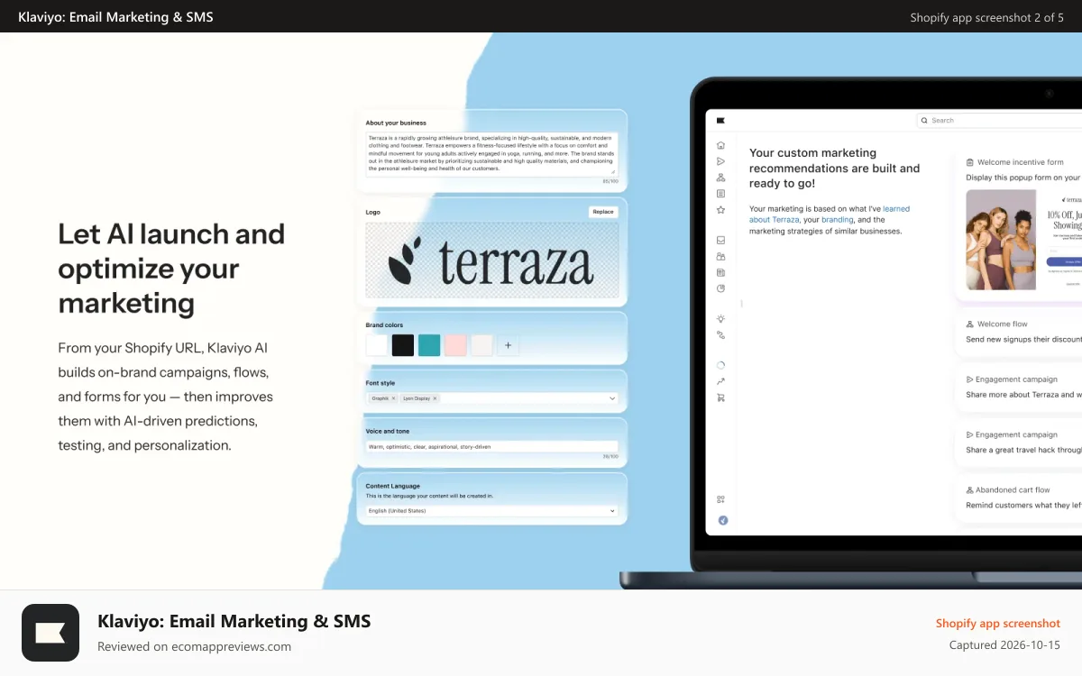This screenshot has height=676, width=1082.
Task: Click the 'Reviewed on ecomappreviews.com' text
Action: click(x=194, y=646)
